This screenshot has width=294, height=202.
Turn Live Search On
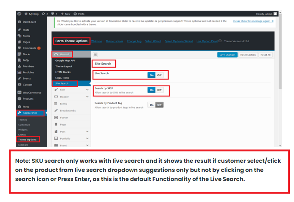(151, 75)
